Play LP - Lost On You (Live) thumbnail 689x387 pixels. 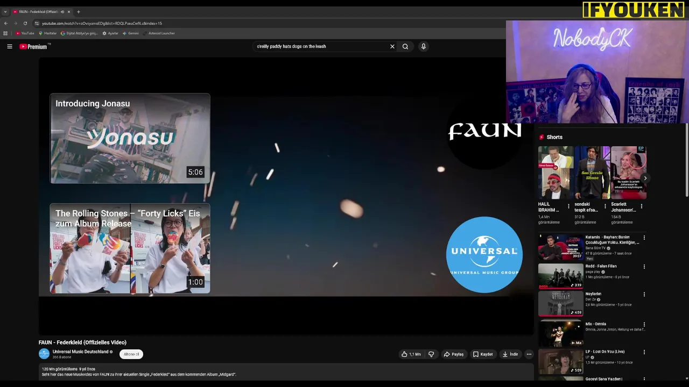tap(560, 362)
